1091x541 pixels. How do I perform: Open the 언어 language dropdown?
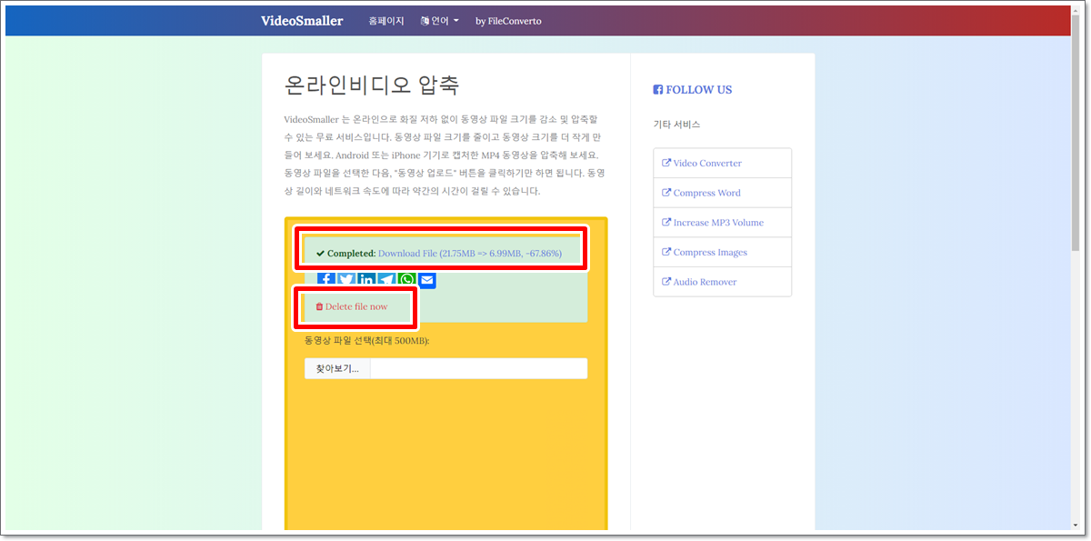click(440, 21)
